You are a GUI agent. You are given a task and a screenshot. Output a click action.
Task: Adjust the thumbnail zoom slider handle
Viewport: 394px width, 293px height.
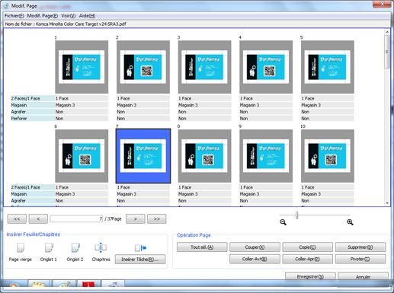[x=296, y=215]
